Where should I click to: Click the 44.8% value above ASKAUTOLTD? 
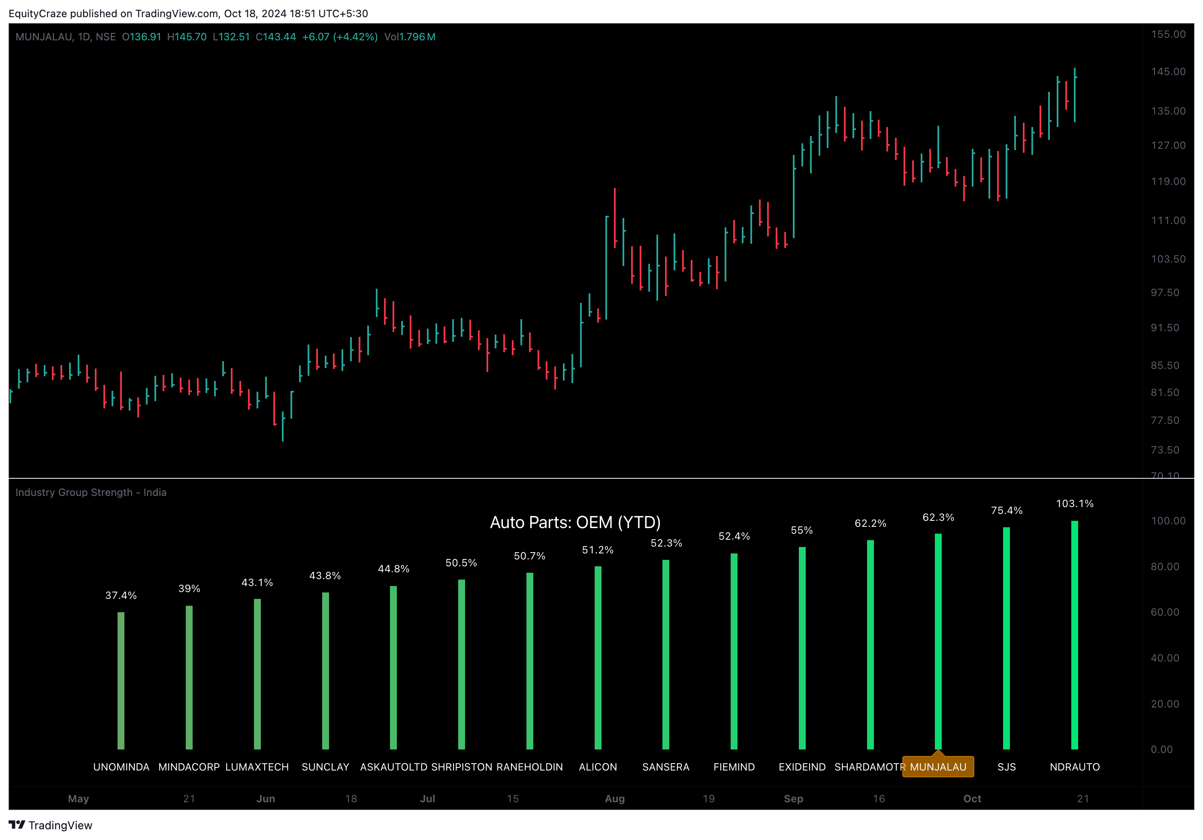[393, 569]
